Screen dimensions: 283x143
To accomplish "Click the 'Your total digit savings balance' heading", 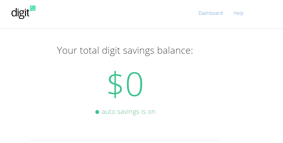I will pyautogui.click(x=125, y=50).
